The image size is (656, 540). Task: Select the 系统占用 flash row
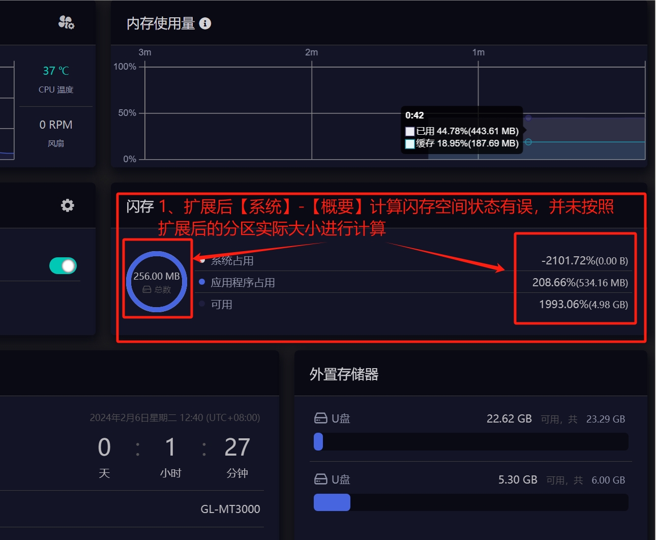coord(232,261)
